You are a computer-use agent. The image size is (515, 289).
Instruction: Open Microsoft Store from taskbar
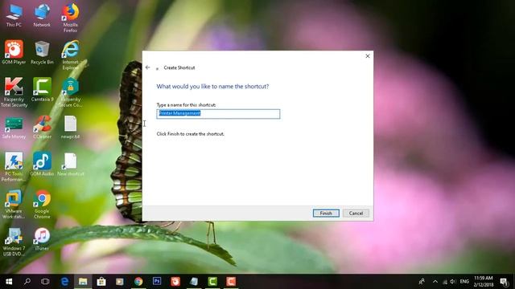pyautogui.click(x=101, y=282)
